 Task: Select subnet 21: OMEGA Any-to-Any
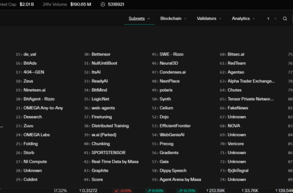click(39, 108)
